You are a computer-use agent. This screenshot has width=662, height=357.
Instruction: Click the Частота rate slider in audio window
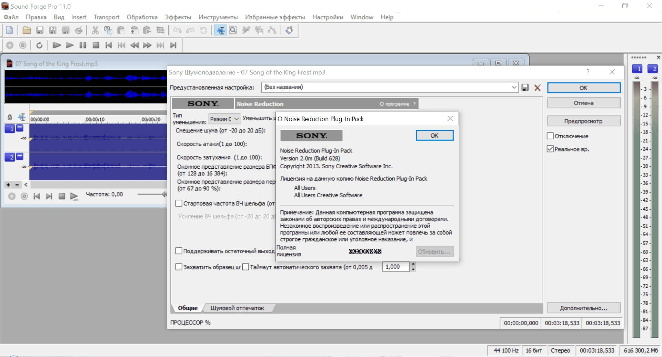click(152, 194)
